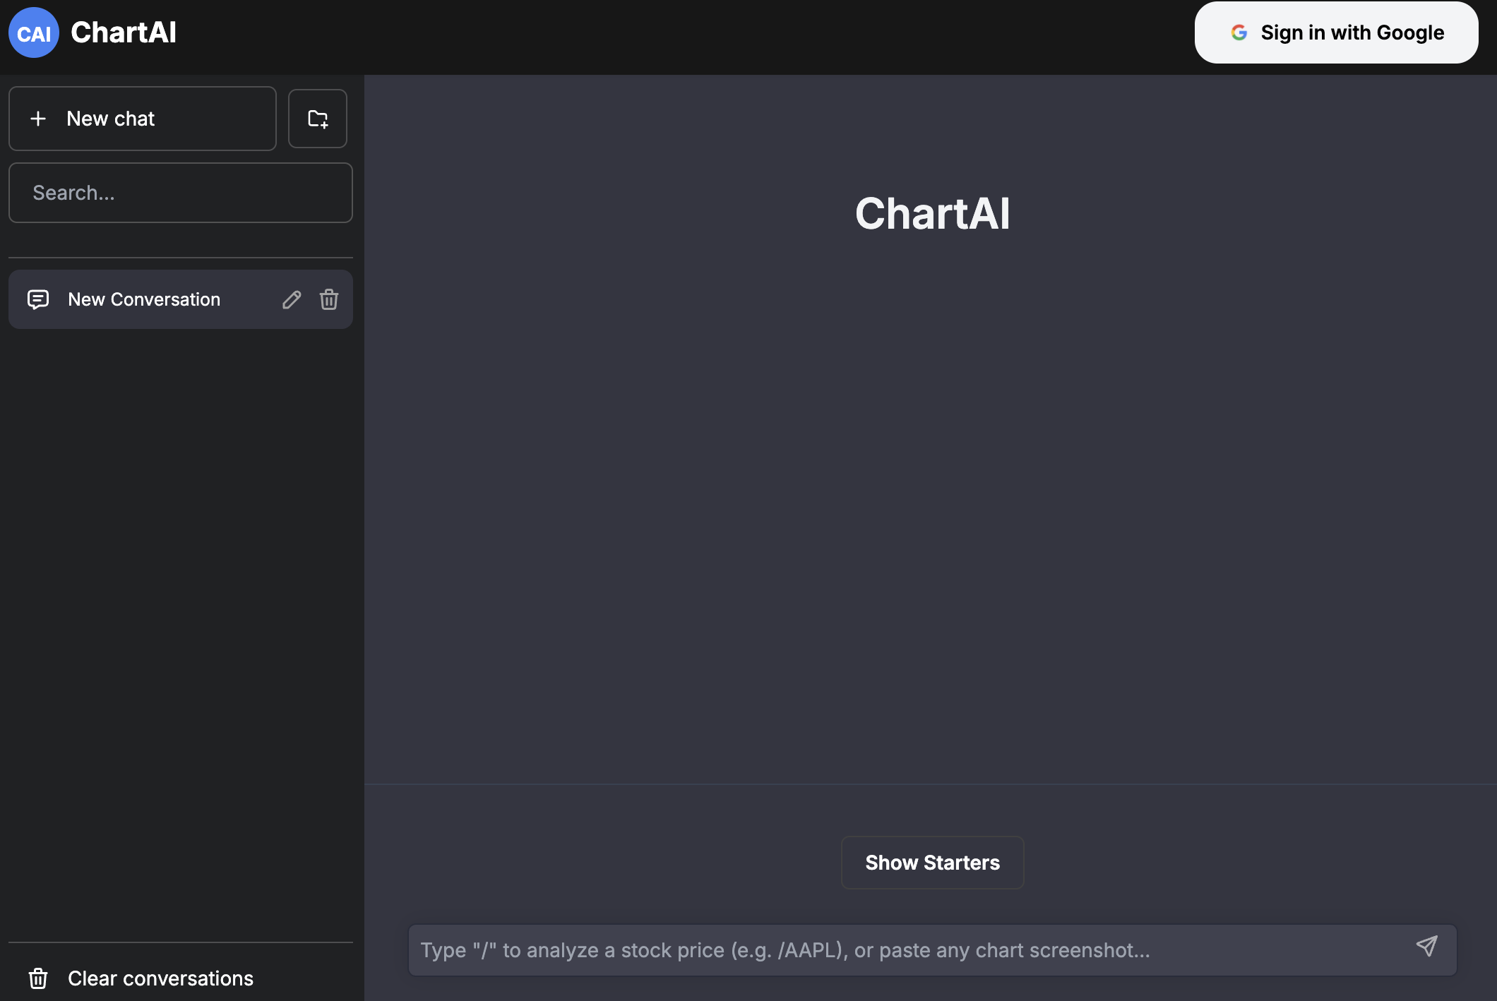Image resolution: width=1497 pixels, height=1001 pixels.
Task: Delete New Conversation using its trash icon
Action: pyautogui.click(x=328, y=299)
